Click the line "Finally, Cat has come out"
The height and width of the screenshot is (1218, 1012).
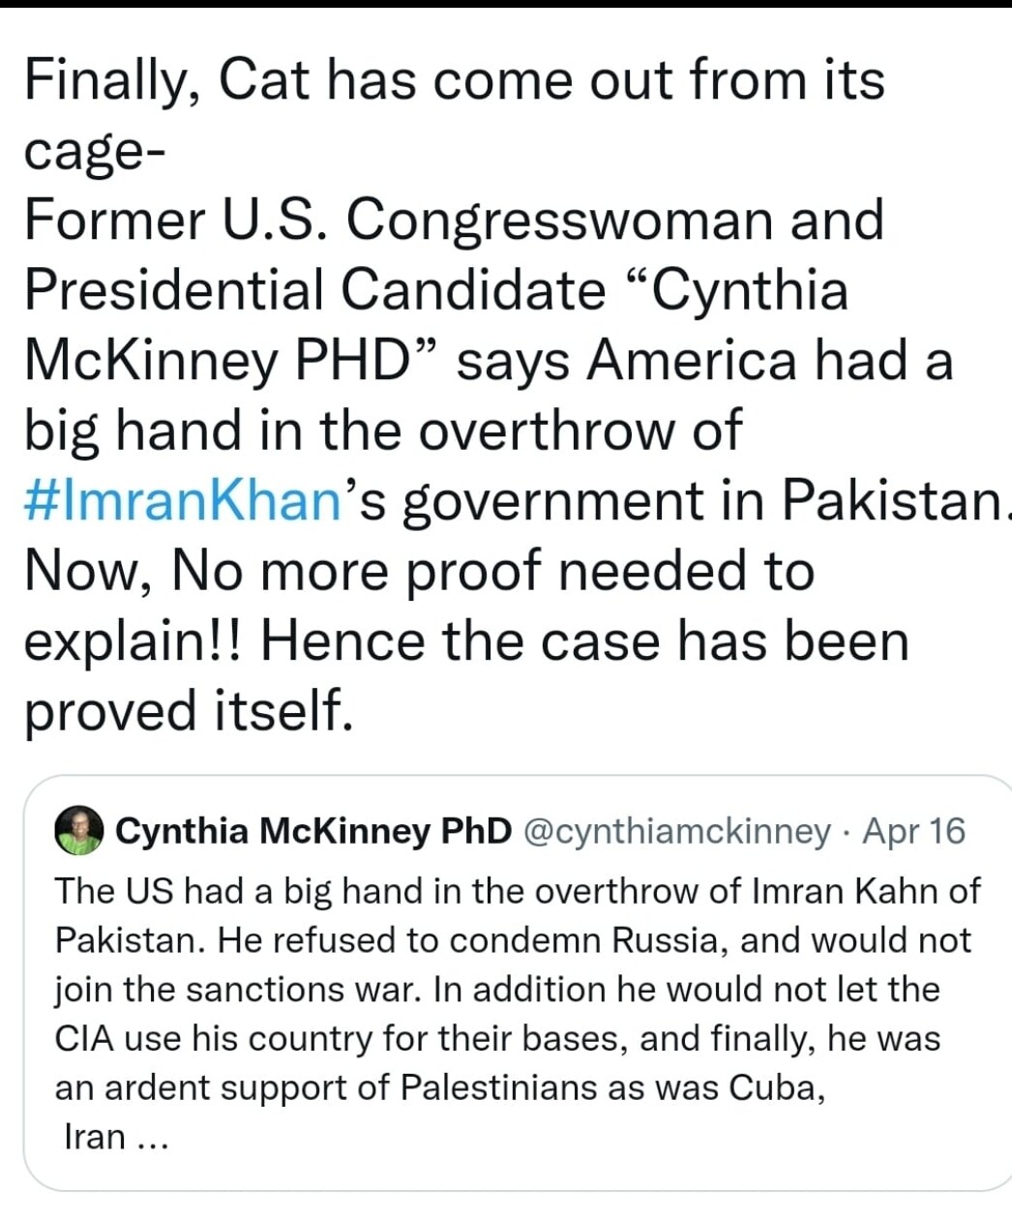point(454,79)
